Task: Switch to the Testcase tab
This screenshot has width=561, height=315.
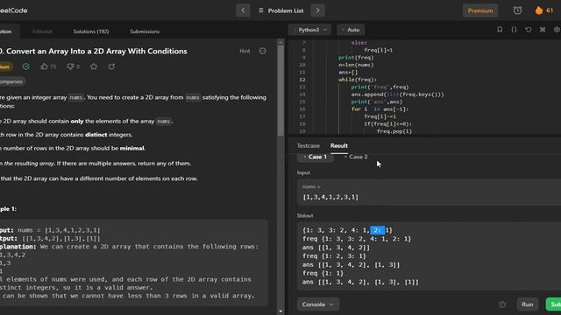Action: click(x=308, y=146)
